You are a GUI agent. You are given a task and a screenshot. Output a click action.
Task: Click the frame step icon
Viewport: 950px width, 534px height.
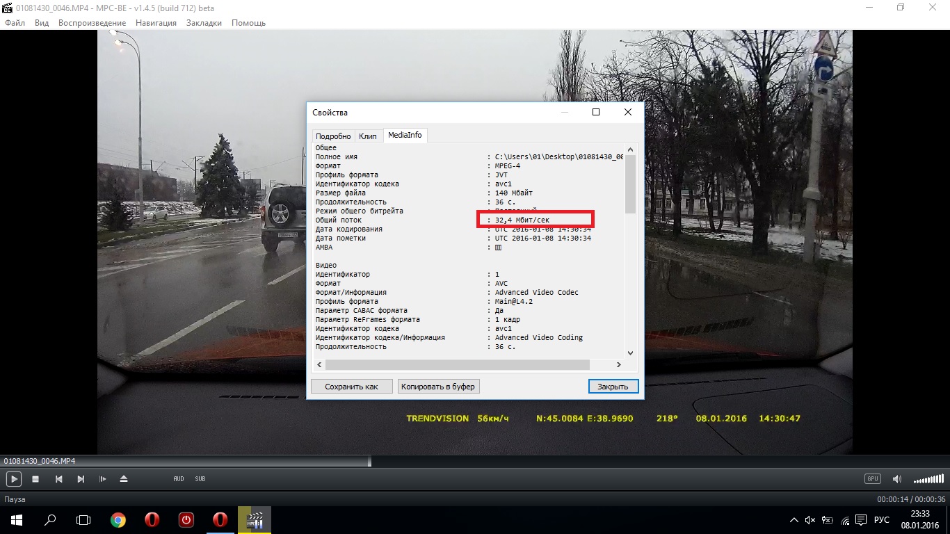point(102,479)
